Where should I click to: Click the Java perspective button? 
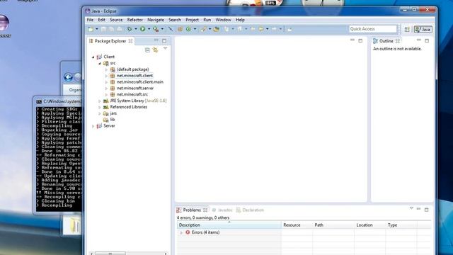tap(423, 29)
